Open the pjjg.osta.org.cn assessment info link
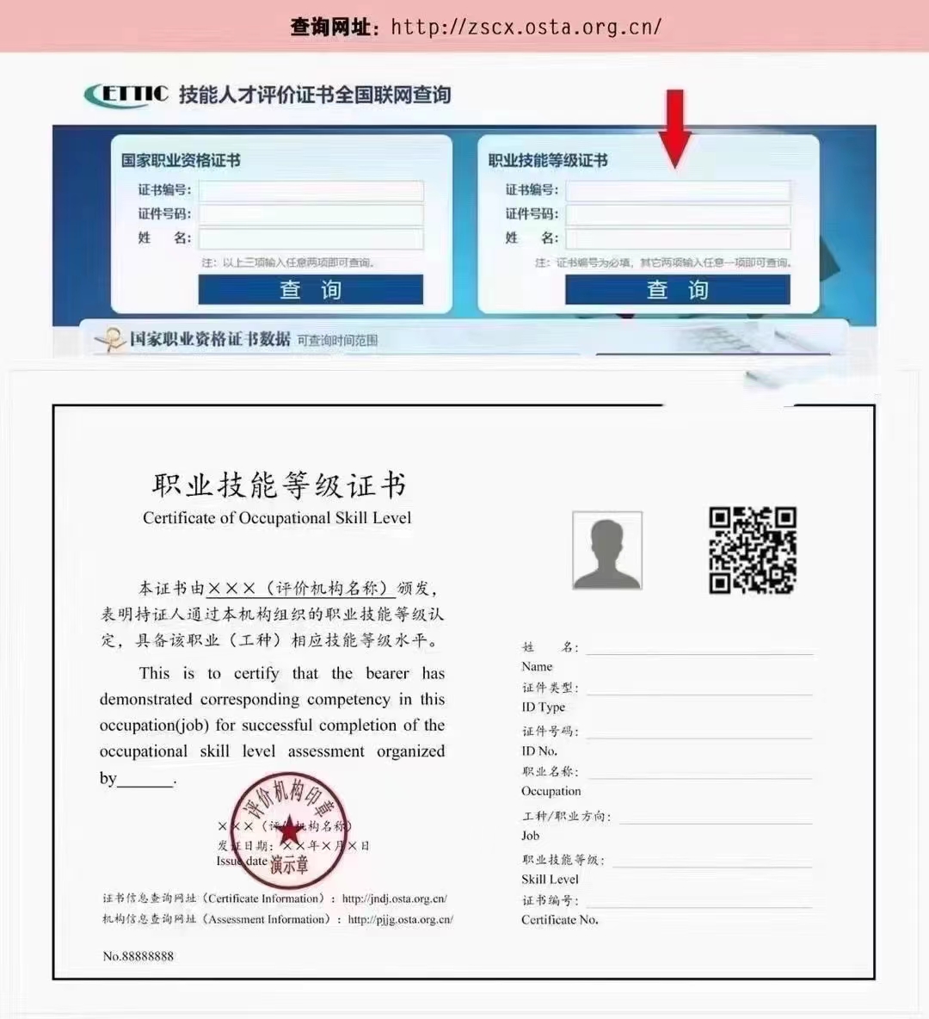This screenshot has height=1019, width=929. click(x=400, y=919)
